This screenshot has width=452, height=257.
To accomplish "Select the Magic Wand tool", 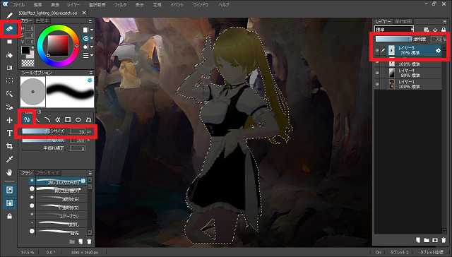I will pyautogui.click(x=9, y=94).
